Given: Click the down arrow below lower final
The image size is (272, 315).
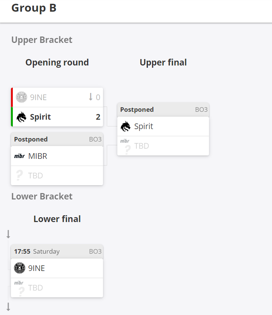Looking at the screenshot, I should tap(8, 307).
